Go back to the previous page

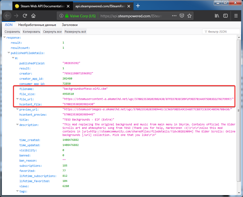click(7, 16)
